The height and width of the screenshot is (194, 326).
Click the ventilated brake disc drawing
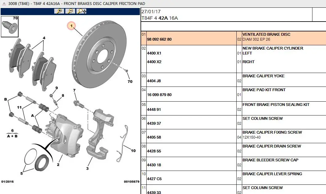pos(100,55)
